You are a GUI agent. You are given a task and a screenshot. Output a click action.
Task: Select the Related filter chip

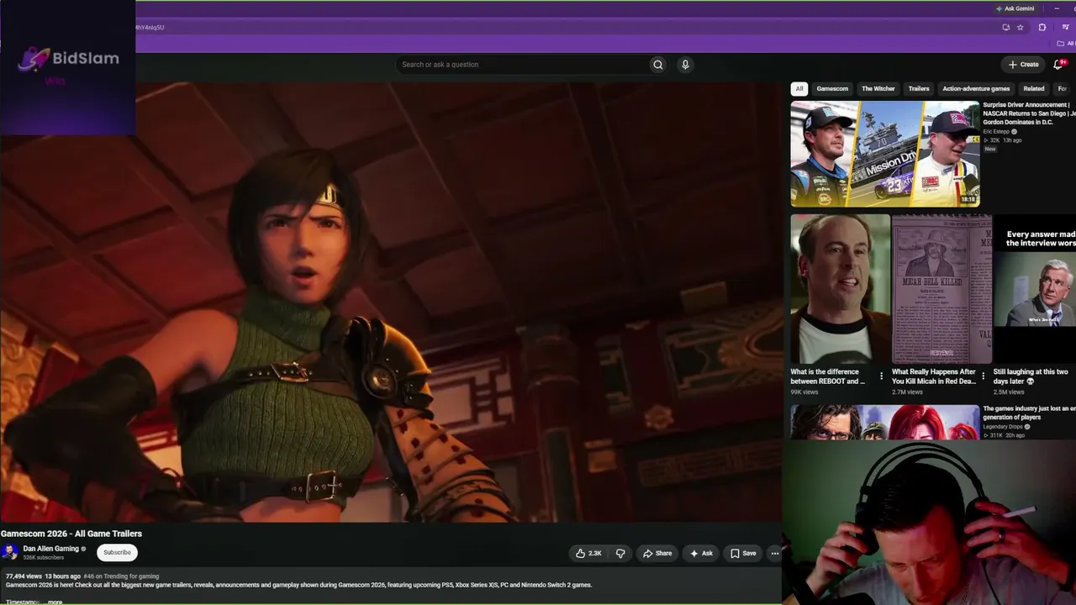[1034, 89]
